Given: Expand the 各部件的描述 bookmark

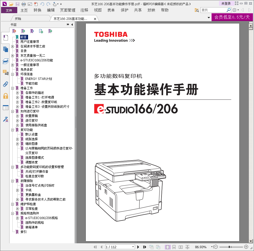Looking at the screenshot, I should (17, 93).
